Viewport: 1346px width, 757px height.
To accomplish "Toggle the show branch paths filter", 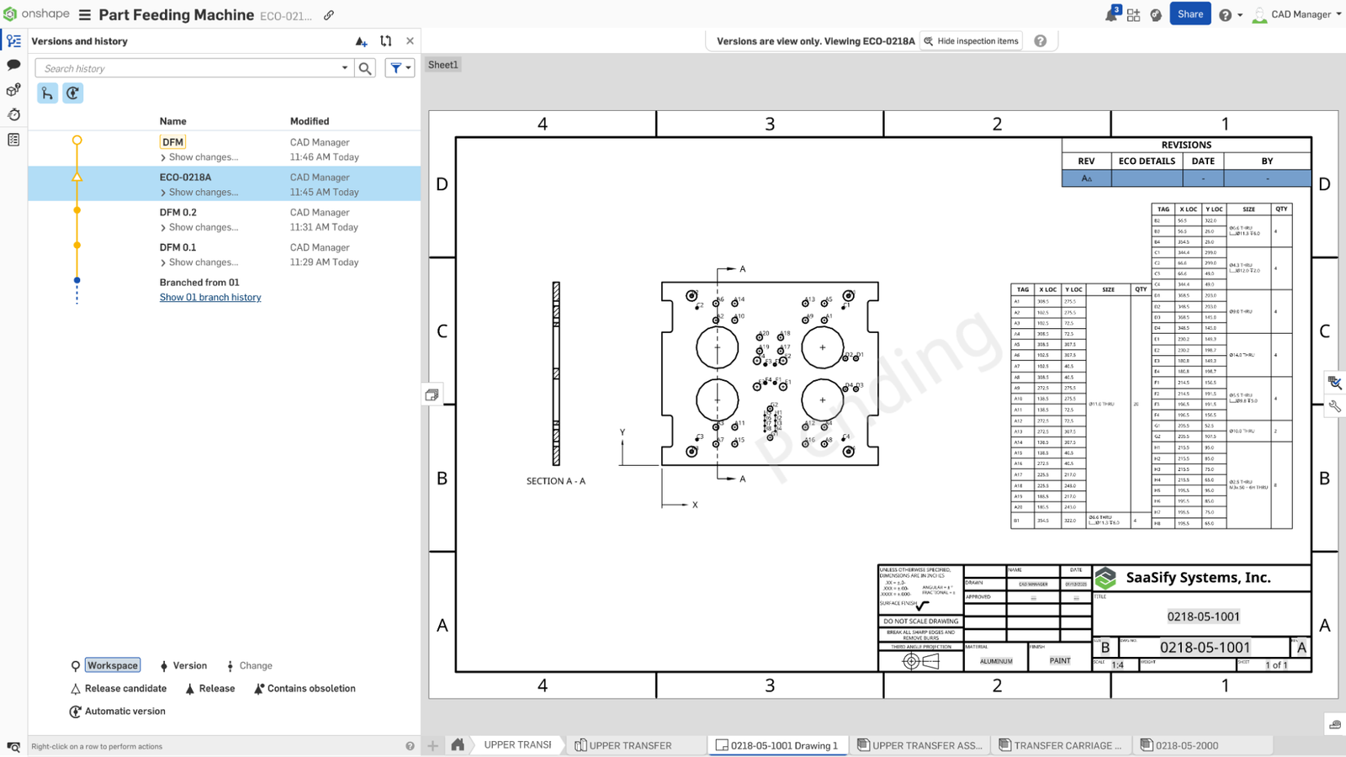I will 47,93.
